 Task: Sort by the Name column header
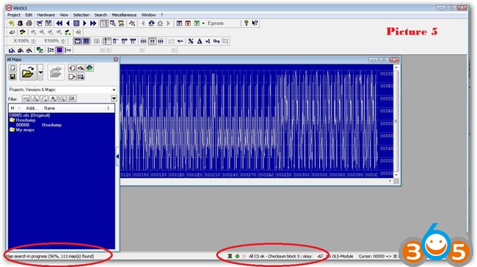point(50,109)
